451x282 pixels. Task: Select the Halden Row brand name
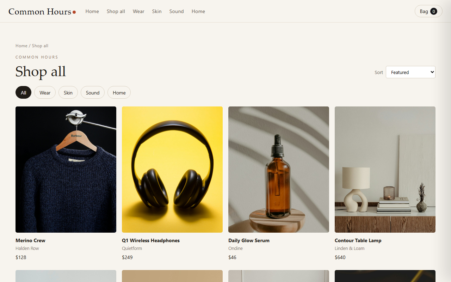[x=27, y=249]
